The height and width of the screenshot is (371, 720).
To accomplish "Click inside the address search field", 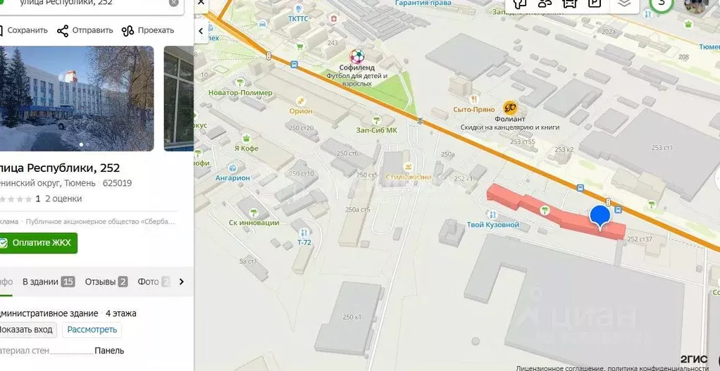I will [87, 3].
